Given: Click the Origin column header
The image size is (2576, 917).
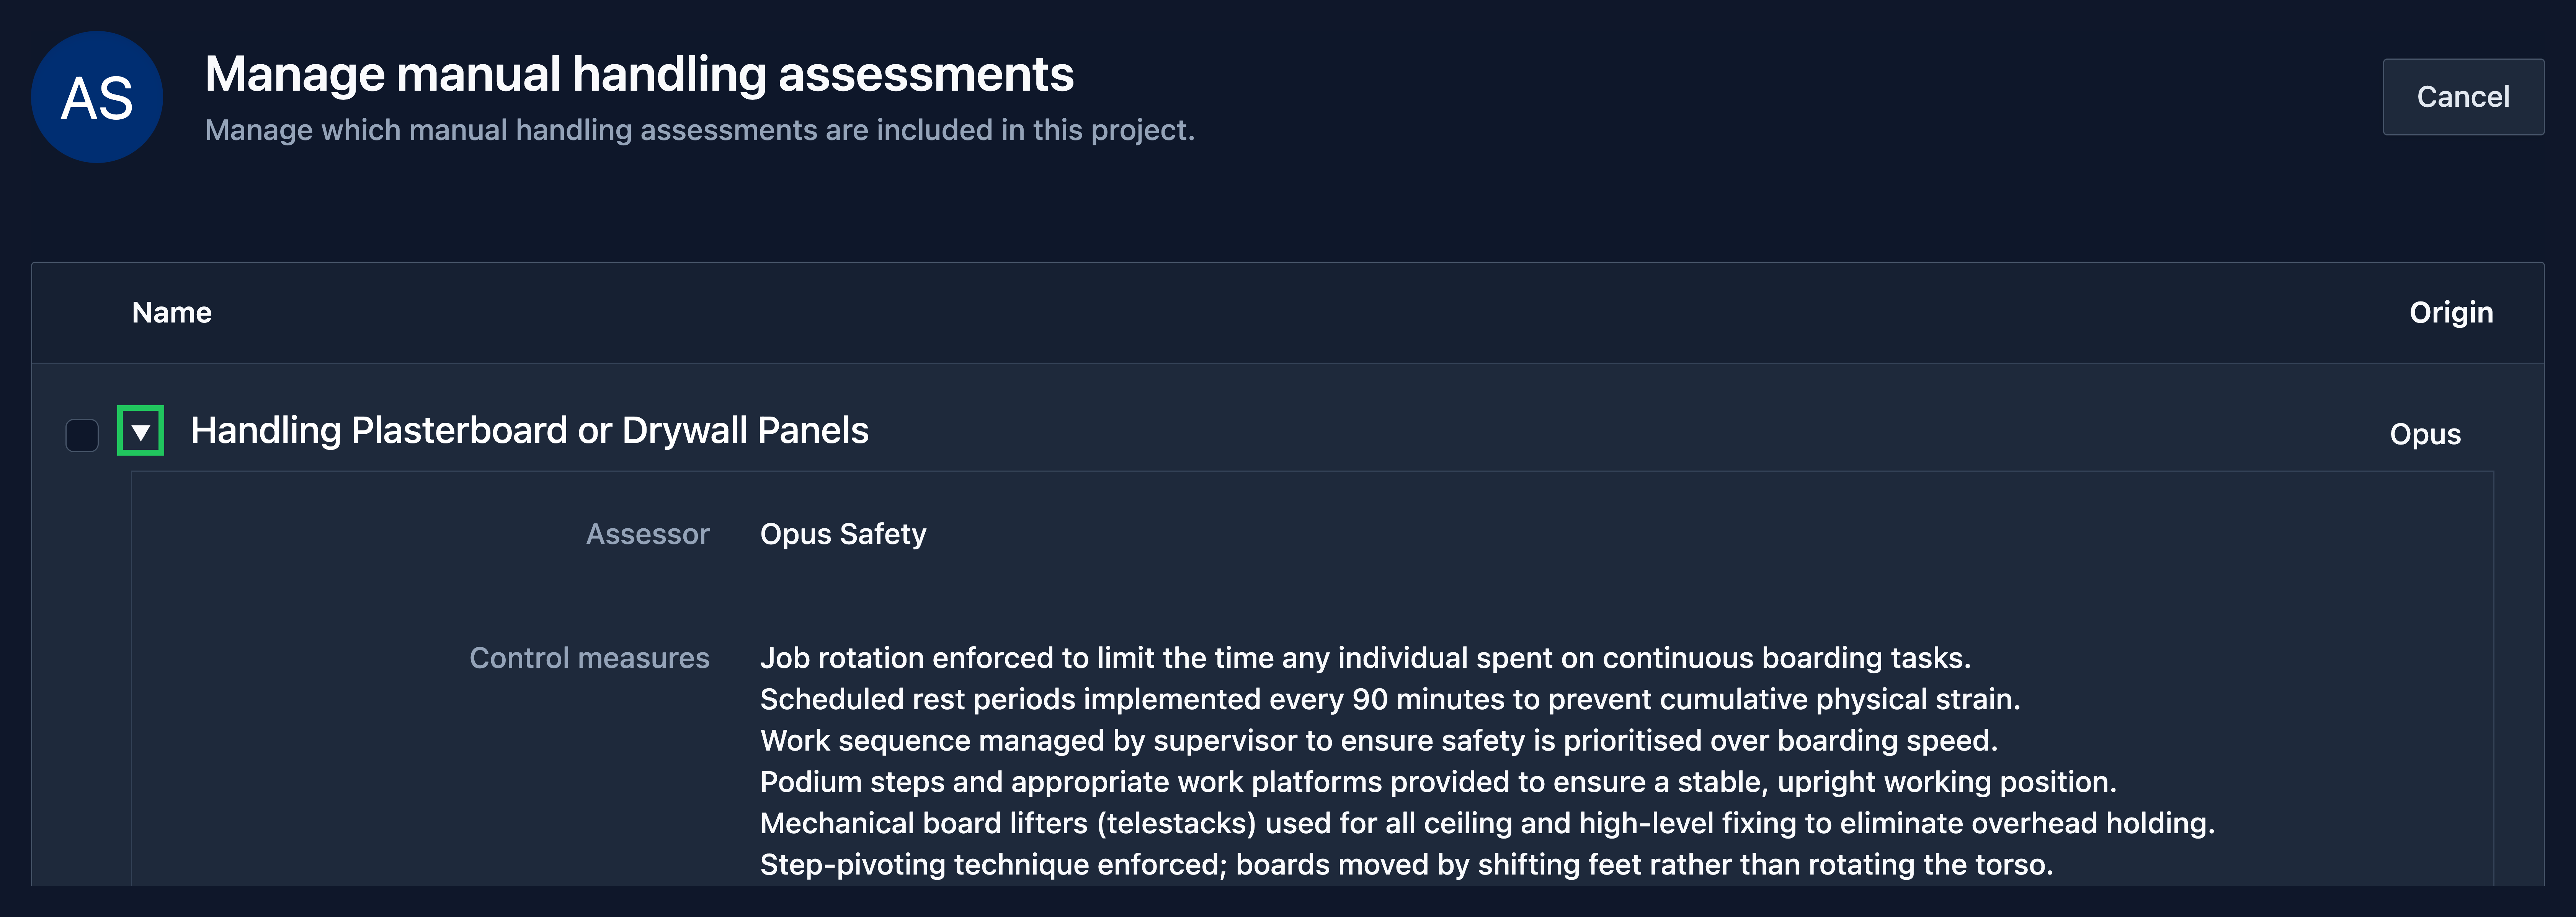Looking at the screenshot, I should (x=2451, y=313).
